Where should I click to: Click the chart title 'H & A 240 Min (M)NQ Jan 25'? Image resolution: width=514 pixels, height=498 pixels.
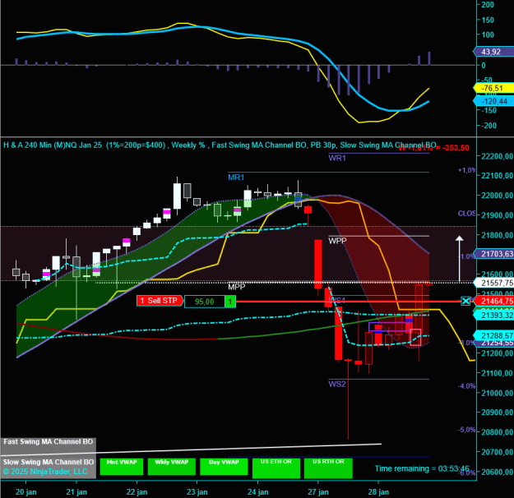(x=53, y=145)
